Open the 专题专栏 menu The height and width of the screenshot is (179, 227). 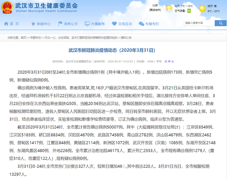152,24
